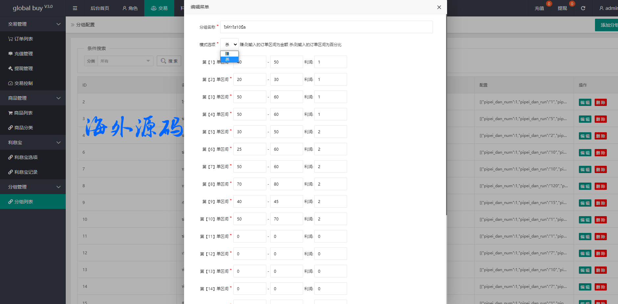This screenshot has width=618, height=304.
Task: Open 充值管理 in the sidebar
Action: pos(20,54)
